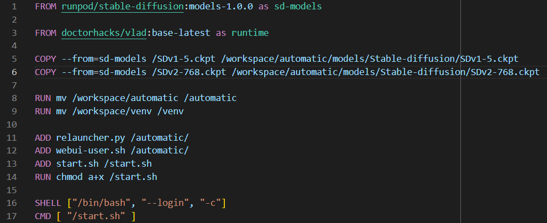
Task: Click the 'runtime' stage alias on line 3
Action: click(250, 33)
